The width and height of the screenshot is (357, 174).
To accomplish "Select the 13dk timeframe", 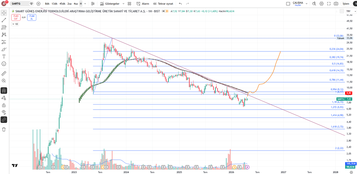I will coord(54,4).
